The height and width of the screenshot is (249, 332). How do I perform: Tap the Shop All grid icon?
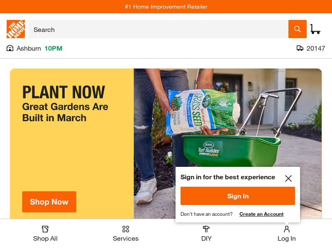45,229
